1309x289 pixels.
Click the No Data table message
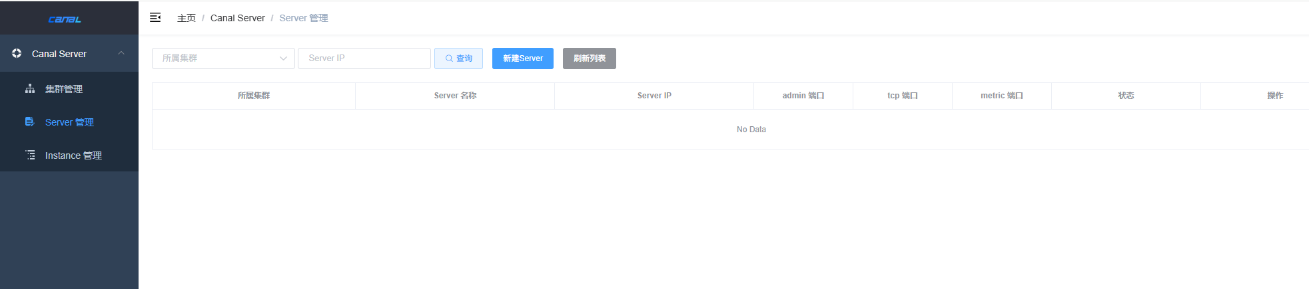pos(751,130)
